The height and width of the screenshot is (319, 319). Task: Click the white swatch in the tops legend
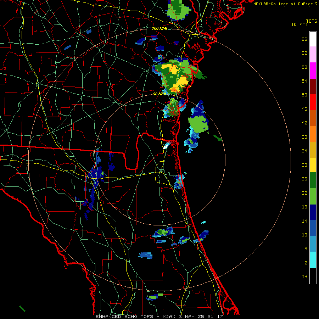313,39
